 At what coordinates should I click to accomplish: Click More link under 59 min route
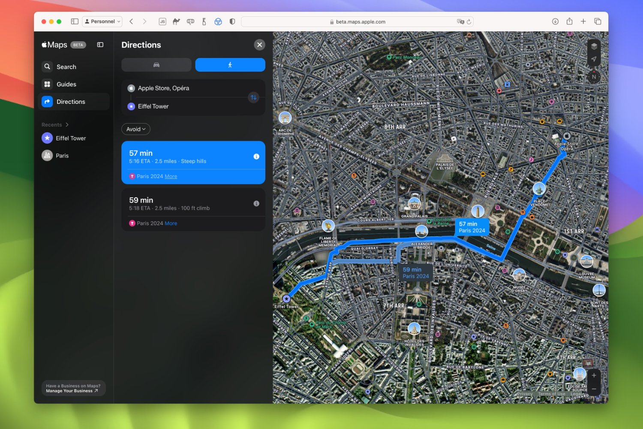tap(171, 224)
